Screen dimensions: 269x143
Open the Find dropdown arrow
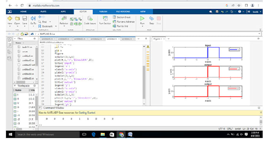click(50, 22)
